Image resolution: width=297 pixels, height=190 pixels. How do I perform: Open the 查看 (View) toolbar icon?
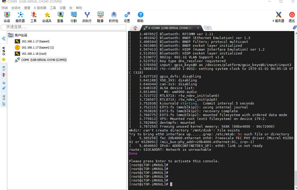[60, 17]
